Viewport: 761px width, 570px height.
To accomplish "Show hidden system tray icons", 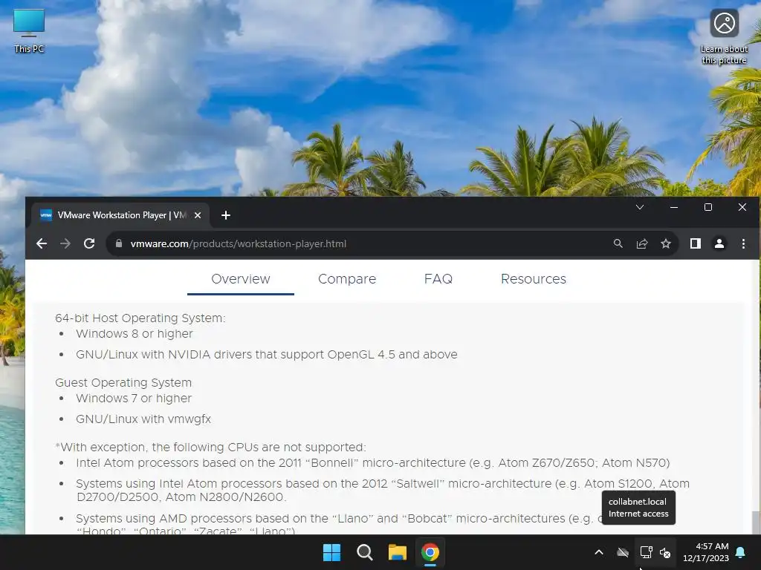I will [599, 552].
